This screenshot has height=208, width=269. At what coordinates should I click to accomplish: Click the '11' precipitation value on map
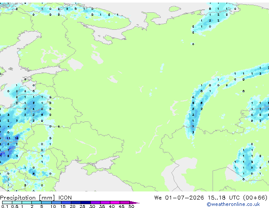(x=8, y=138)
